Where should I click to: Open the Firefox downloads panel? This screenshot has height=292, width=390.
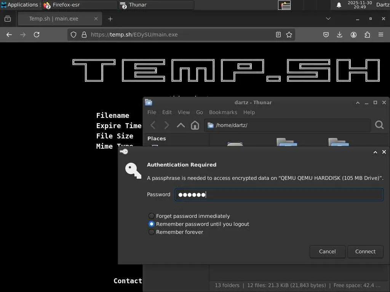click(x=339, y=35)
